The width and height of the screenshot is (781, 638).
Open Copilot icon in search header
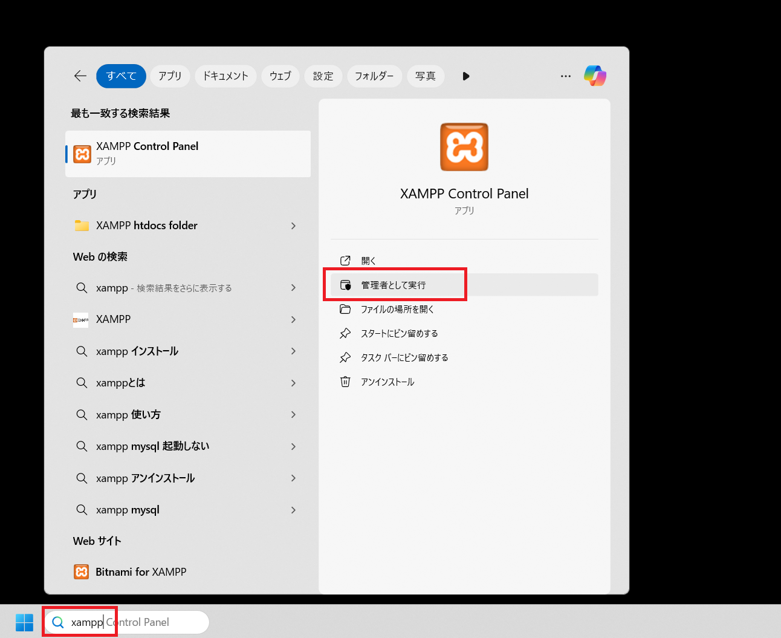595,76
